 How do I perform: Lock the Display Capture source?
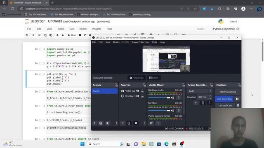[x=142, y=96]
